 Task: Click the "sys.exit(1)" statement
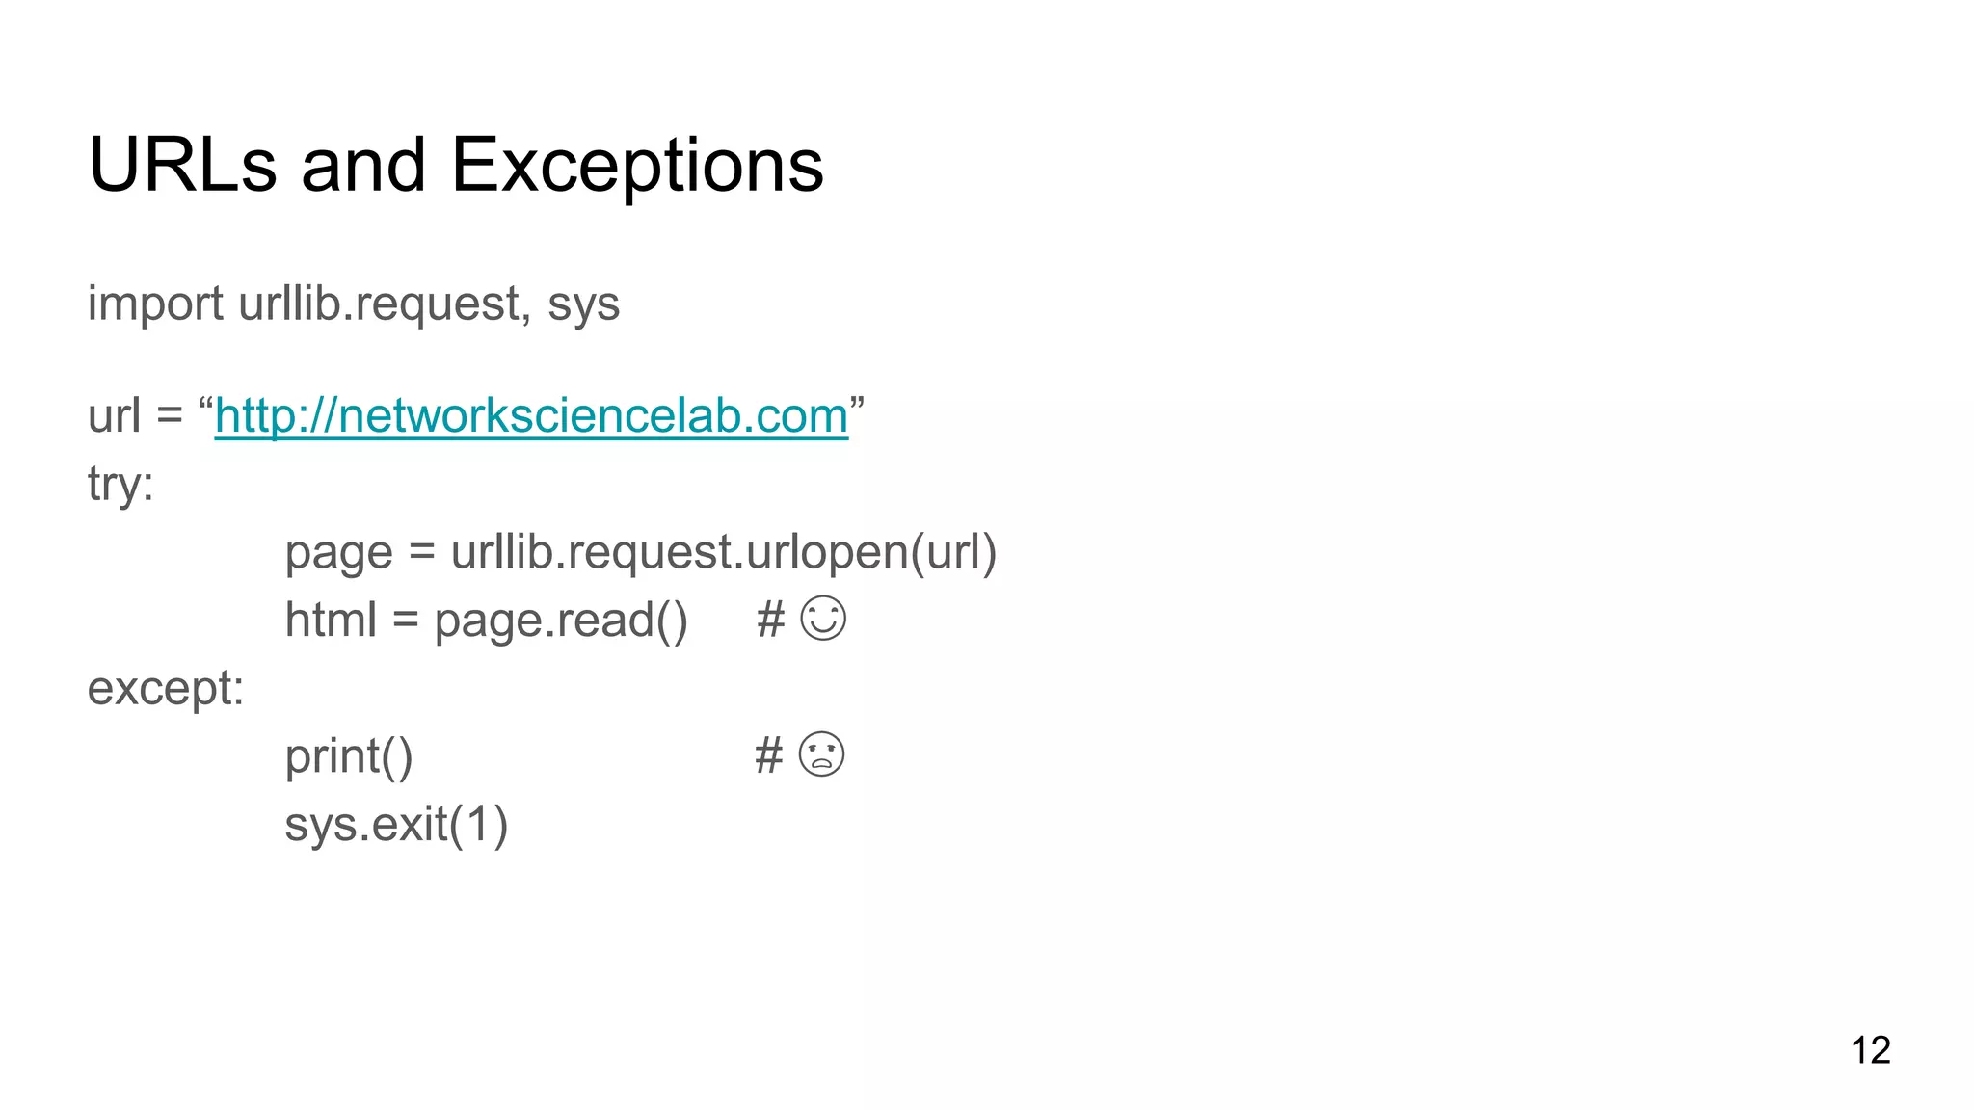point(396,824)
